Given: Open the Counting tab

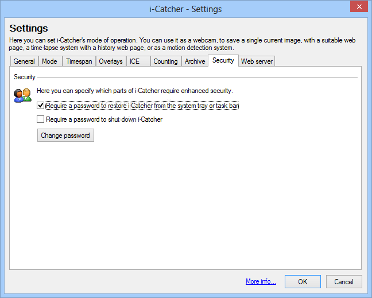Looking at the screenshot, I should pos(165,61).
